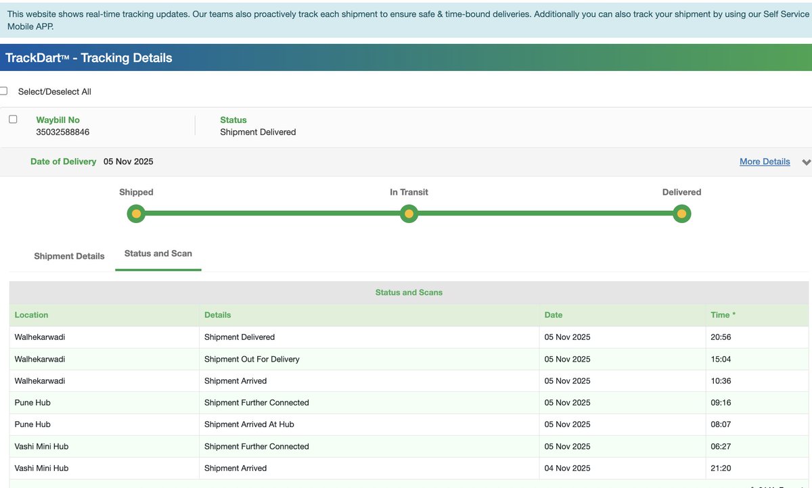Click the 20:56 time cell
This screenshot has width=812, height=488.
click(721, 337)
